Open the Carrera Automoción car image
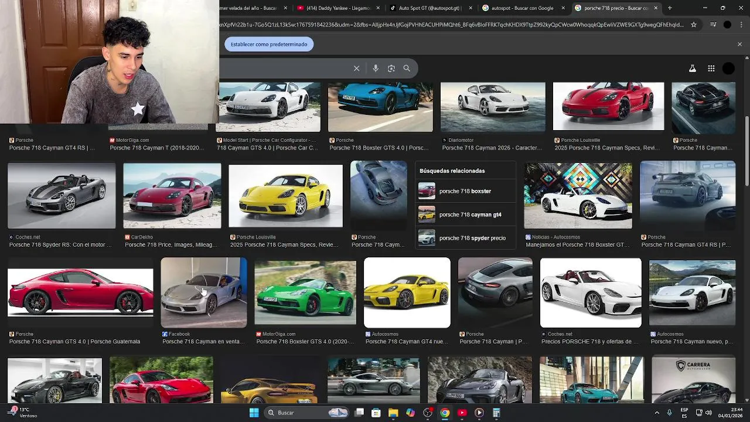The height and width of the screenshot is (422, 750). click(693, 380)
